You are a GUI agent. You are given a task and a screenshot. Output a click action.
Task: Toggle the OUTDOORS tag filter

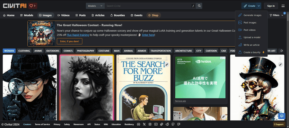pyautogui.click(x=53, y=51)
